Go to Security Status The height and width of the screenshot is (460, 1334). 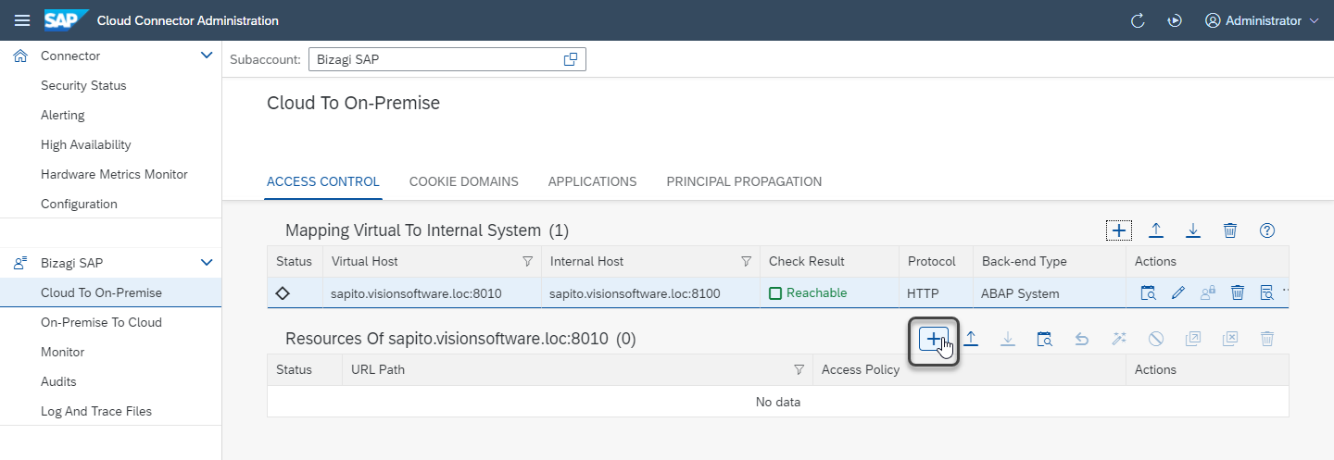pos(83,85)
